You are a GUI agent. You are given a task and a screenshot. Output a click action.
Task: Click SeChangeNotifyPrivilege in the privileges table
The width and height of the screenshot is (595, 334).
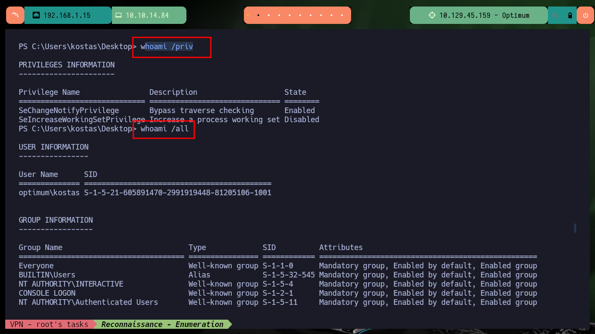69,110
